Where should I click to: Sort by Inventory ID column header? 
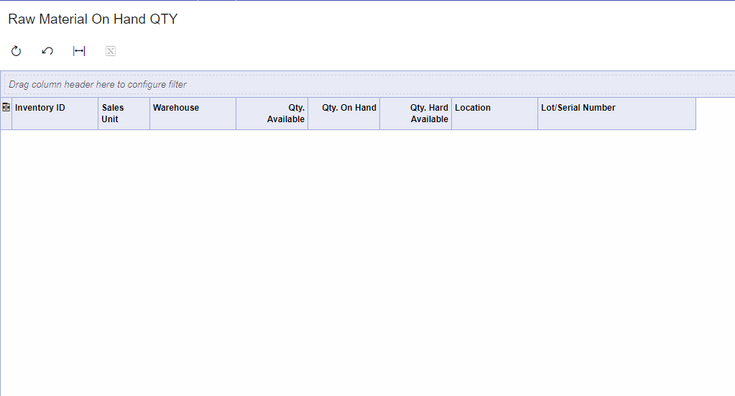coord(55,114)
